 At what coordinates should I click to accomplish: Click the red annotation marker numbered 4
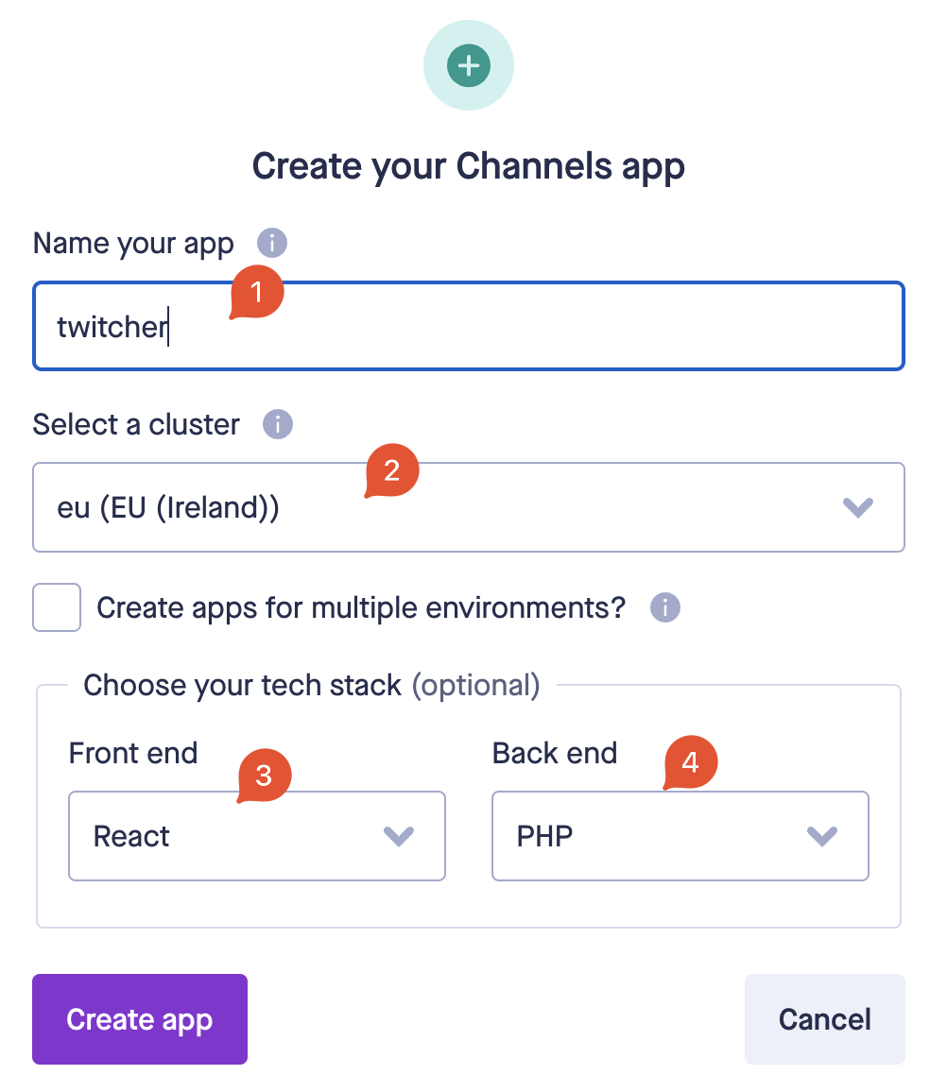coord(691,763)
